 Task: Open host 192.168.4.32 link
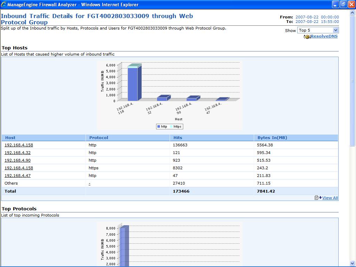[17, 153]
